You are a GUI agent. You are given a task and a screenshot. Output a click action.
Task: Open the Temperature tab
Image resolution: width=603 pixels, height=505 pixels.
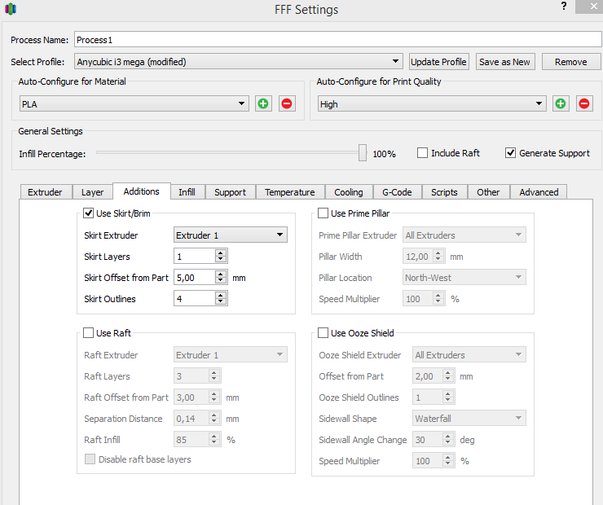(x=289, y=192)
